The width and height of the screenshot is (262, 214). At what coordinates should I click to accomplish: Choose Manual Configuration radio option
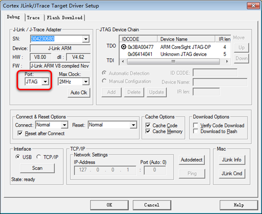click(x=105, y=81)
